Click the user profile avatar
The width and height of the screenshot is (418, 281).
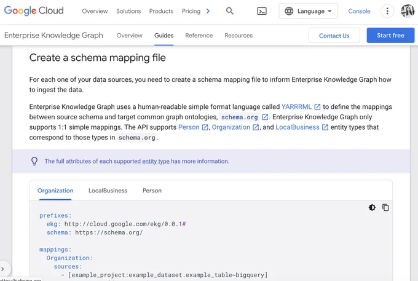point(408,11)
